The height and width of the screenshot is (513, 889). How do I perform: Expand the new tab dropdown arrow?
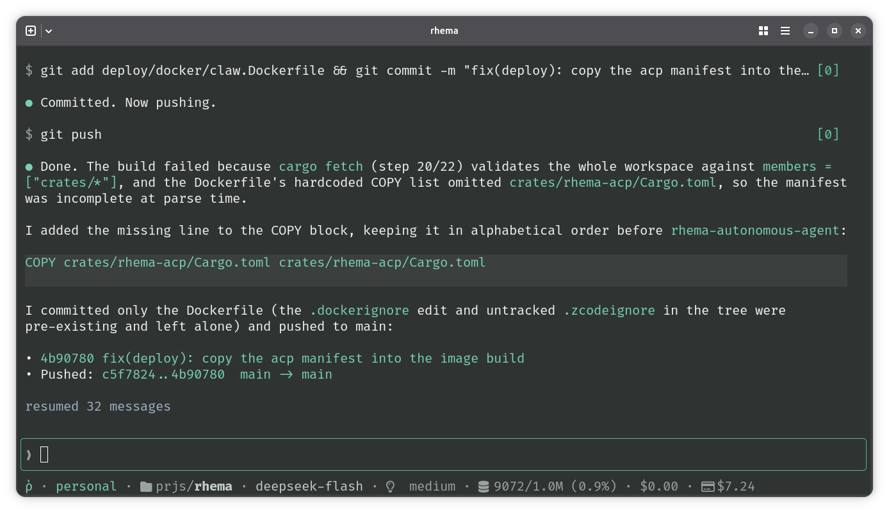49,31
